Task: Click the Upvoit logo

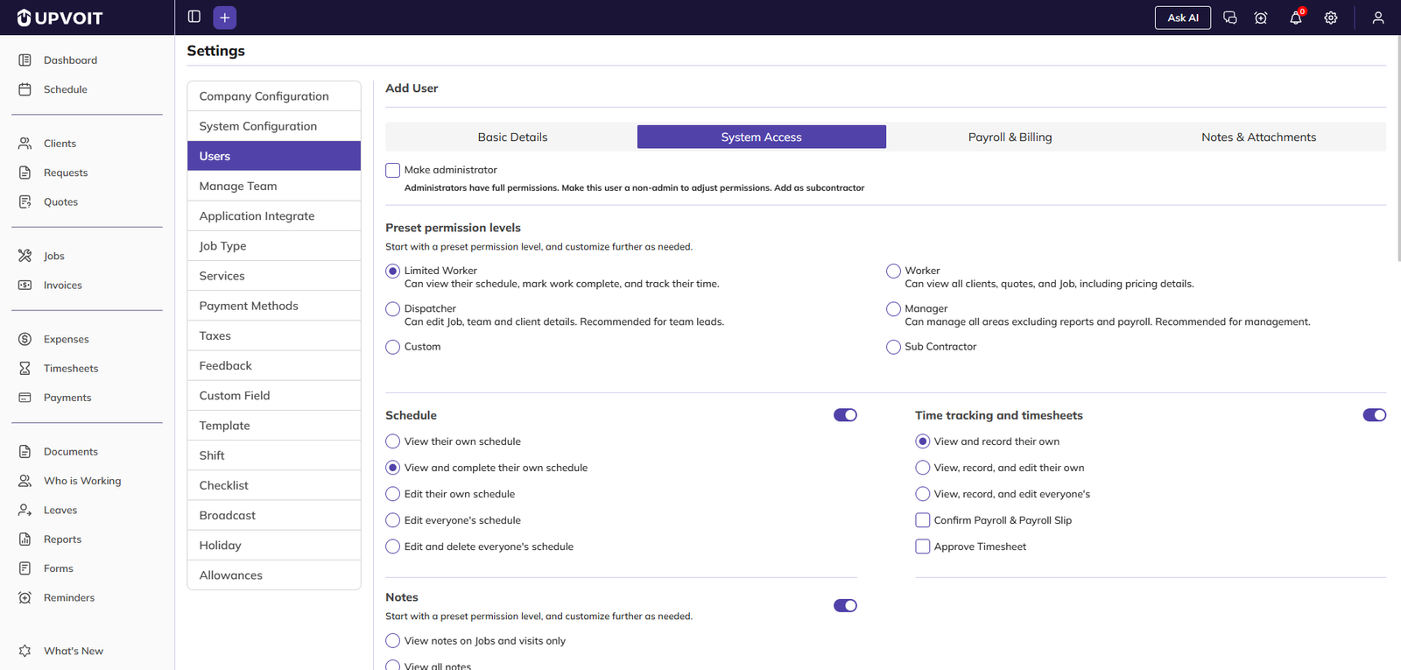Action: click(x=60, y=18)
